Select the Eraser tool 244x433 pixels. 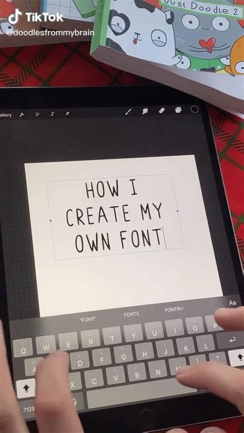(x=161, y=111)
